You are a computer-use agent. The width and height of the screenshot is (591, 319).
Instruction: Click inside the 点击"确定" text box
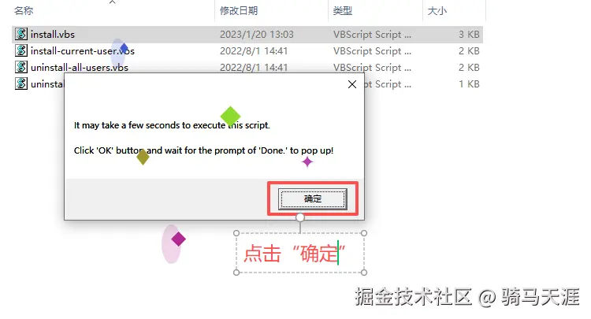(x=300, y=253)
